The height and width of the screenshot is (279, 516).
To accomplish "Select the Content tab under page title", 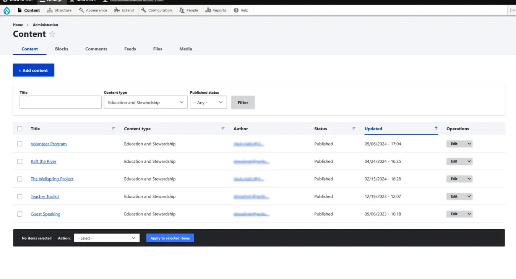I will [x=30, y=49].
